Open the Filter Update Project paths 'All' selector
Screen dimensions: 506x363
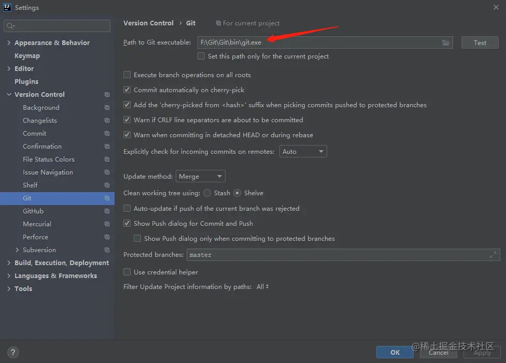(x=263, y=286)
